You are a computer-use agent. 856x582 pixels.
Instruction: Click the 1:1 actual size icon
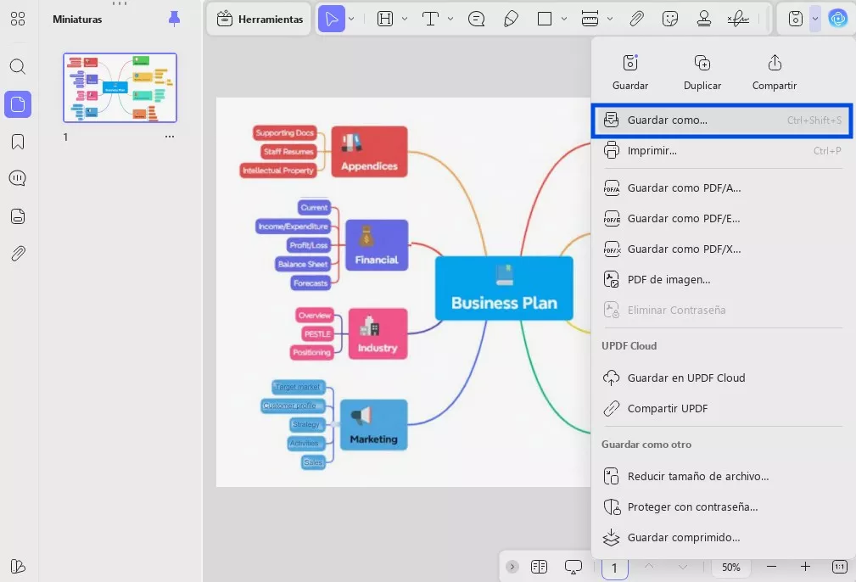click(840, 567)
